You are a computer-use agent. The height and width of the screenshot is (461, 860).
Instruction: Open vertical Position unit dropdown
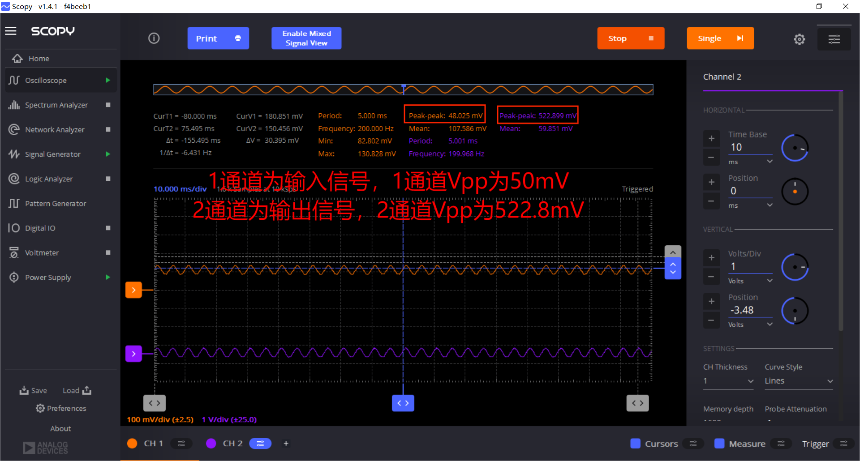[750, 324]
